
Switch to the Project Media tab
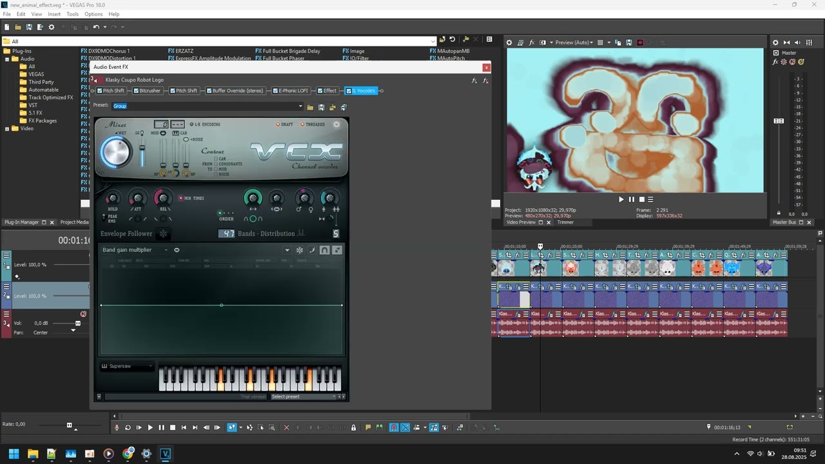(x=74, y=222)
